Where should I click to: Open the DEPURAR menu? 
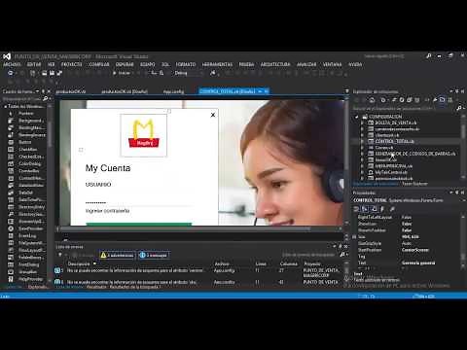(125, 64)
